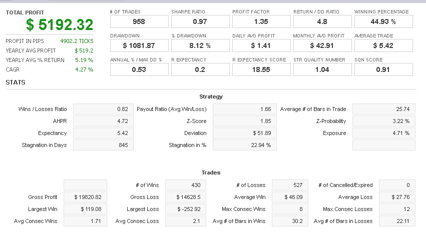Select the % Drawdown value box
This screenshot has height=240, width=426.
click(200, 45)
